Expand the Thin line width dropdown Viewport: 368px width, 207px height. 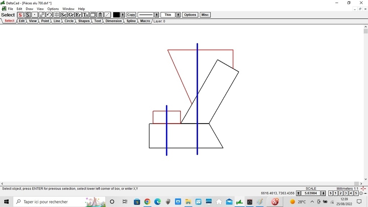point(178,15)
